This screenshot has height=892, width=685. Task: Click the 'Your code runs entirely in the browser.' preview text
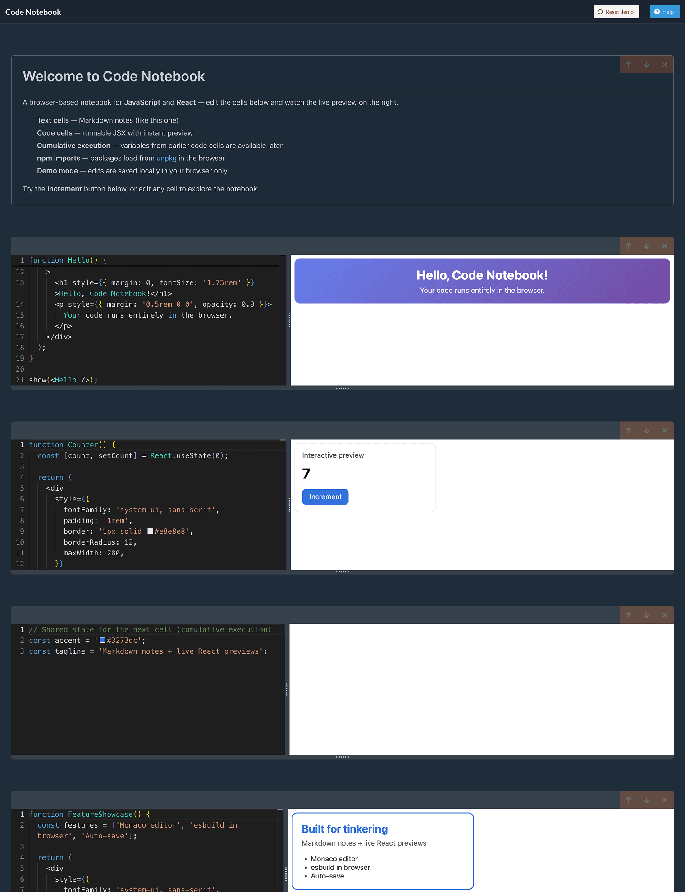[482, 290]
